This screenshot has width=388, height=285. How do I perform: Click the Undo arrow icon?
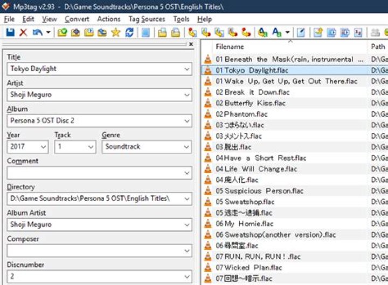[x=37, y=32]
